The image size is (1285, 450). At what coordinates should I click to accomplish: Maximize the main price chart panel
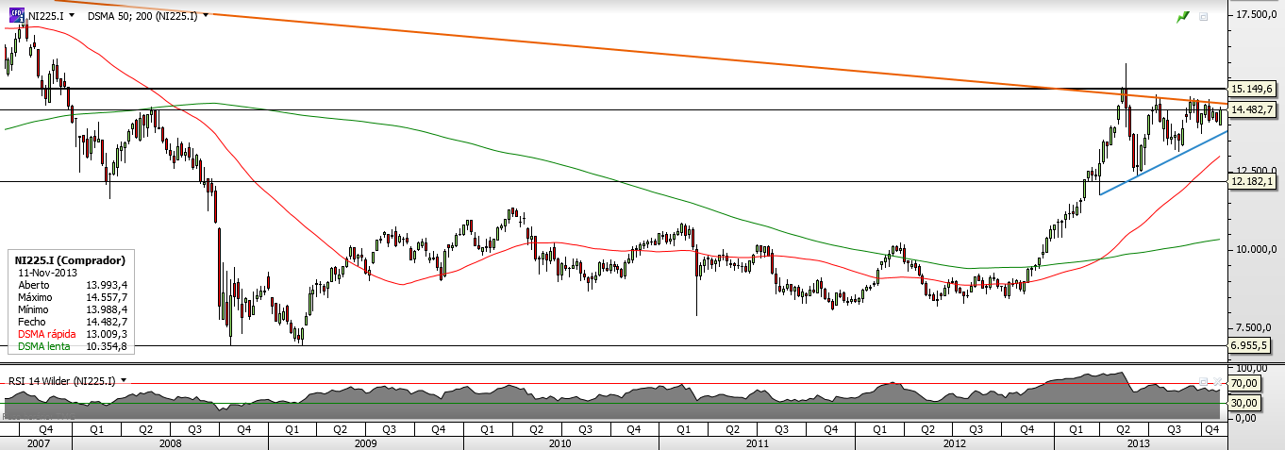1204,17
